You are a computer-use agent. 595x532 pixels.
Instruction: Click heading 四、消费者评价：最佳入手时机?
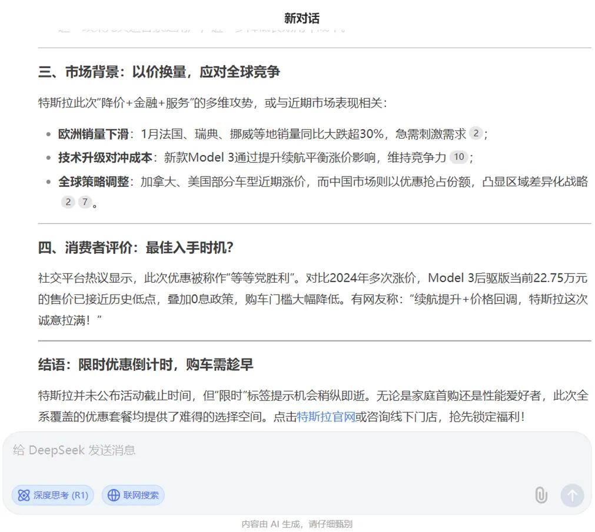point(136,248)
